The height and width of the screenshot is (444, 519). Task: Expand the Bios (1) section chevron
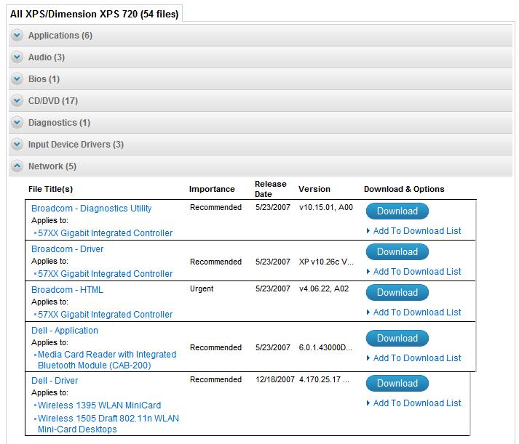[x=17, y=78]
